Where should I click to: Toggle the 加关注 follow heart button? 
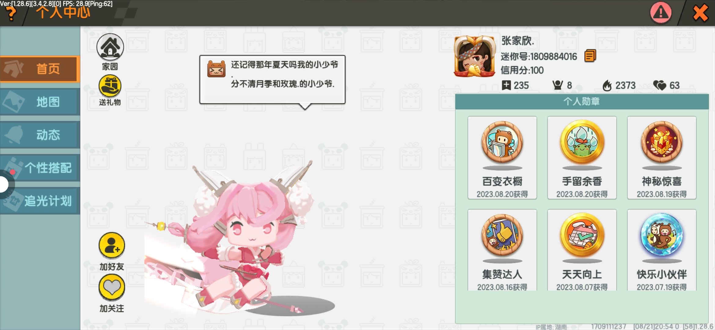(x=112, y=287)
